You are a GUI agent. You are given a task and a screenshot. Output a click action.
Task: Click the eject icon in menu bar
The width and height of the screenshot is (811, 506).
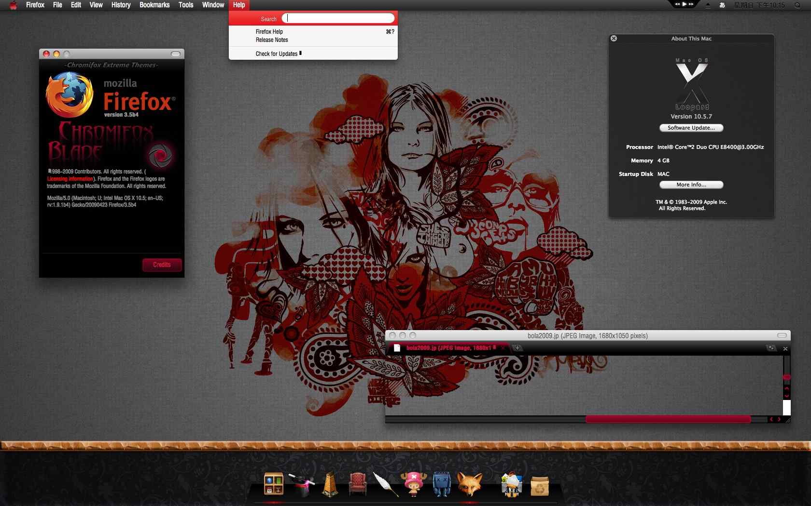(x=708, y=5)
